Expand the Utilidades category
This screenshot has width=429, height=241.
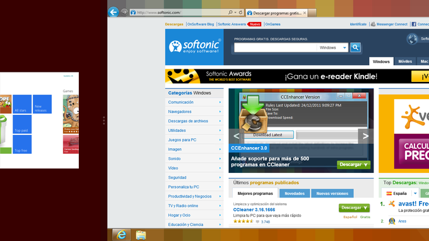point(194,131)
